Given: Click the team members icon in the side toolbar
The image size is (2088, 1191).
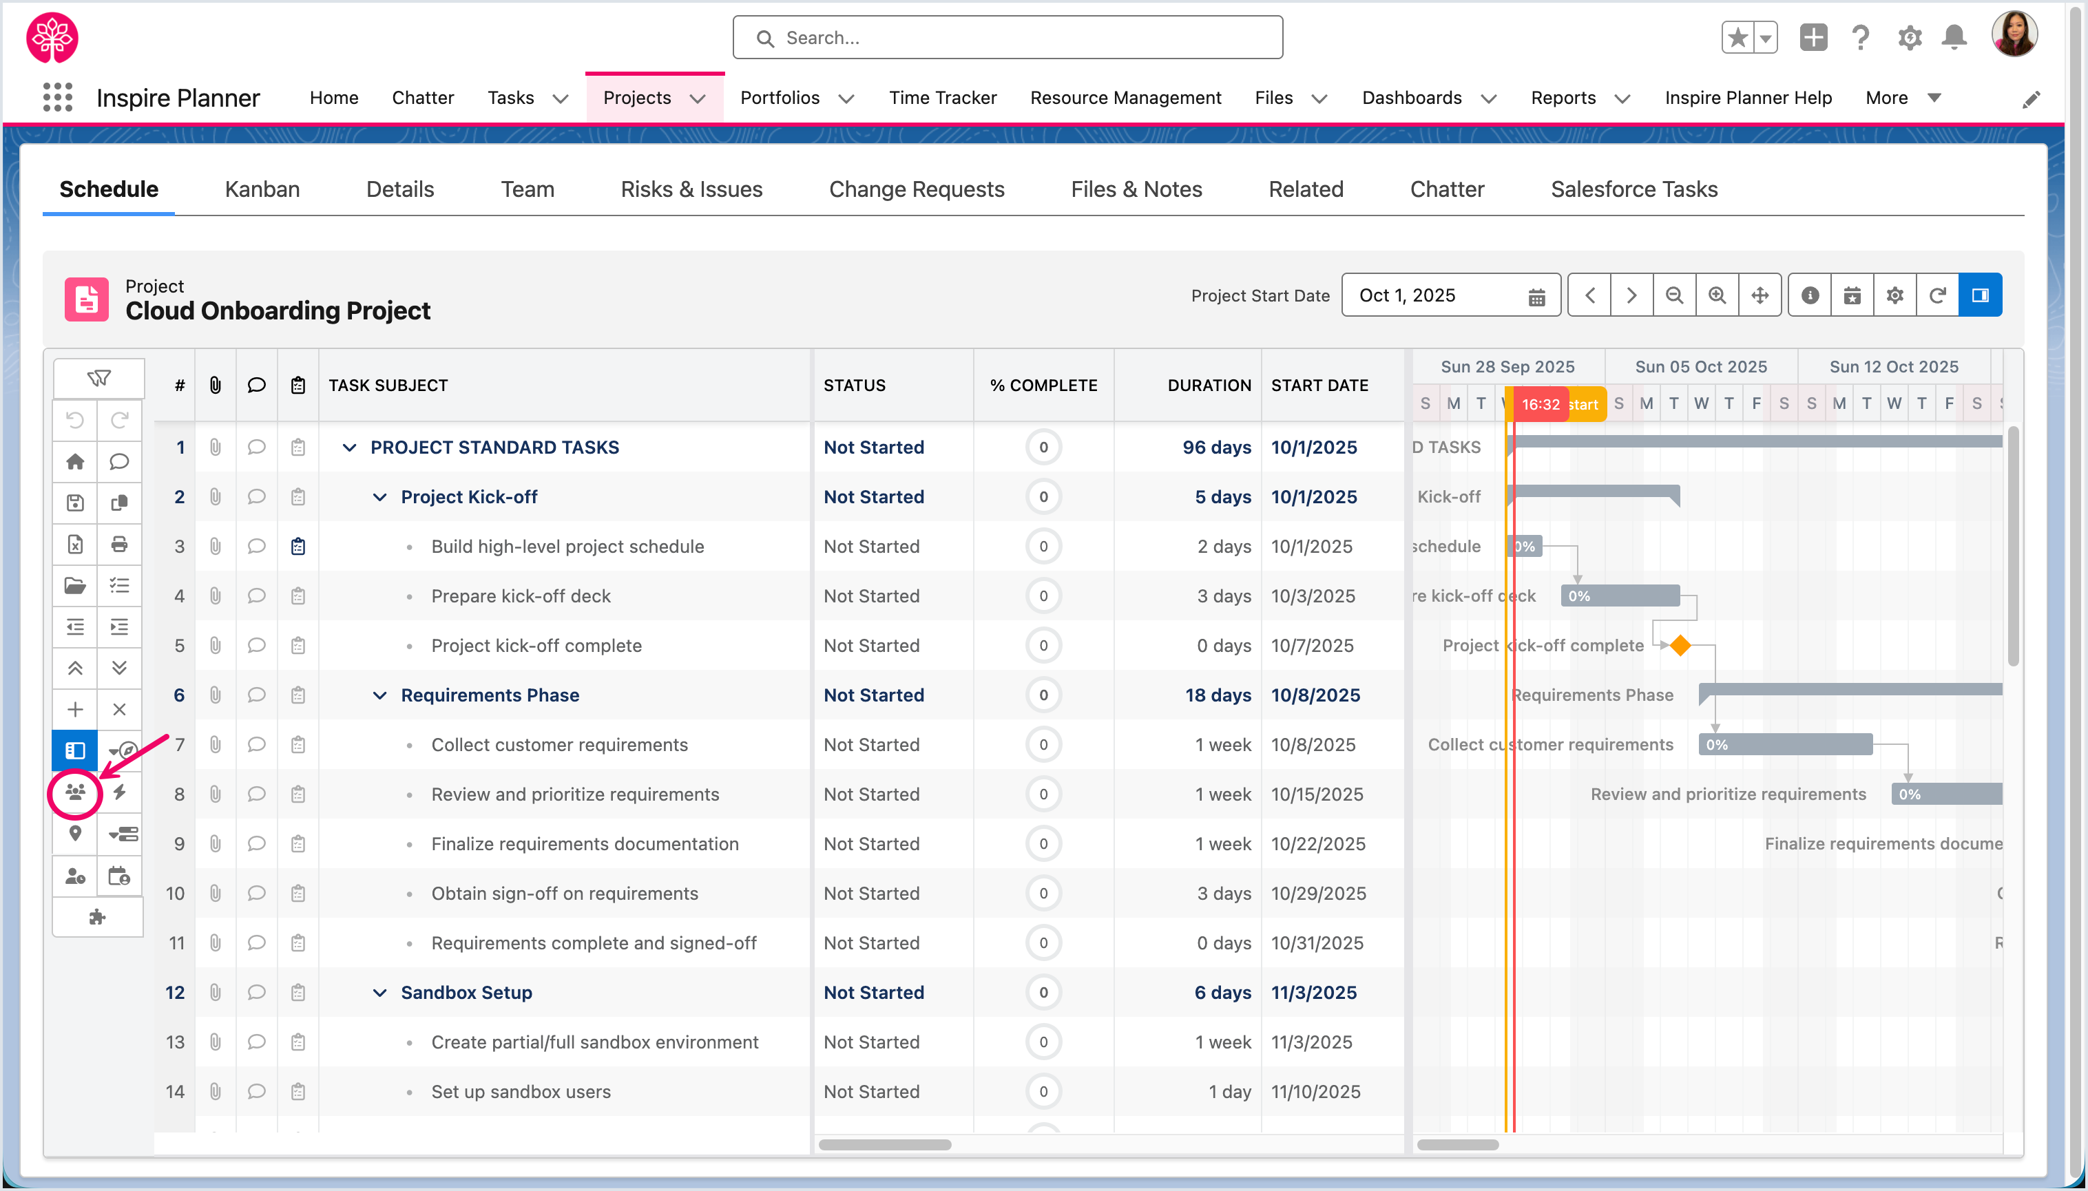Looking at the screenshot, I should coord(75,792).
